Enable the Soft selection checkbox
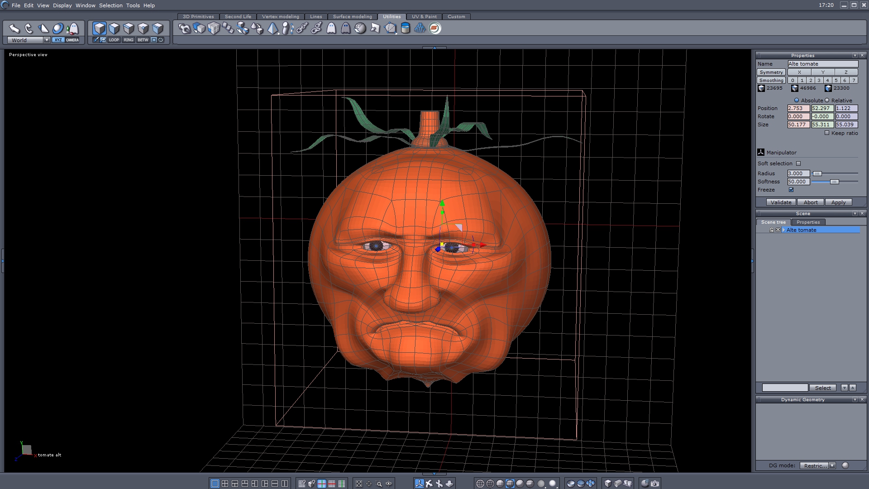The image size is (869, 489). click(x=798, y=163)
